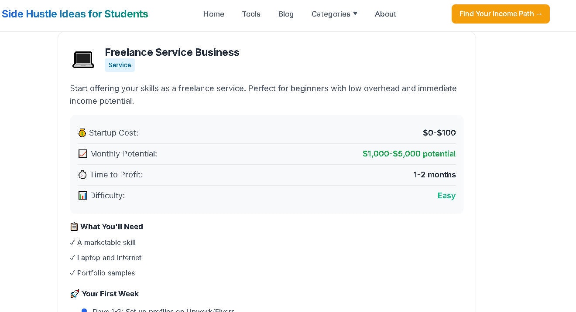Viewport: 576px width, 312px height.
Task: Click the chart icon beside Monthly Potential
Action: [82, 154]
